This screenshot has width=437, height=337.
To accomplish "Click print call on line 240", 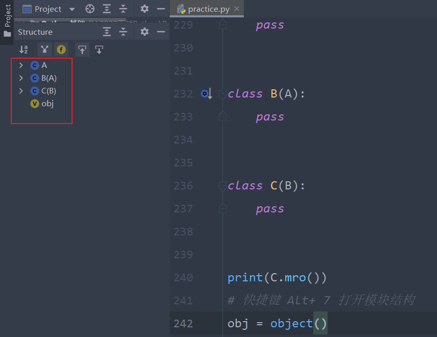I will coord(245,278).
